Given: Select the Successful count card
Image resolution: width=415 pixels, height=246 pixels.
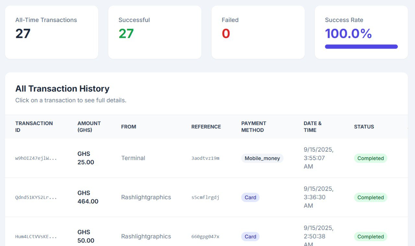Looking at the screenshot, I should click(155, 32).
